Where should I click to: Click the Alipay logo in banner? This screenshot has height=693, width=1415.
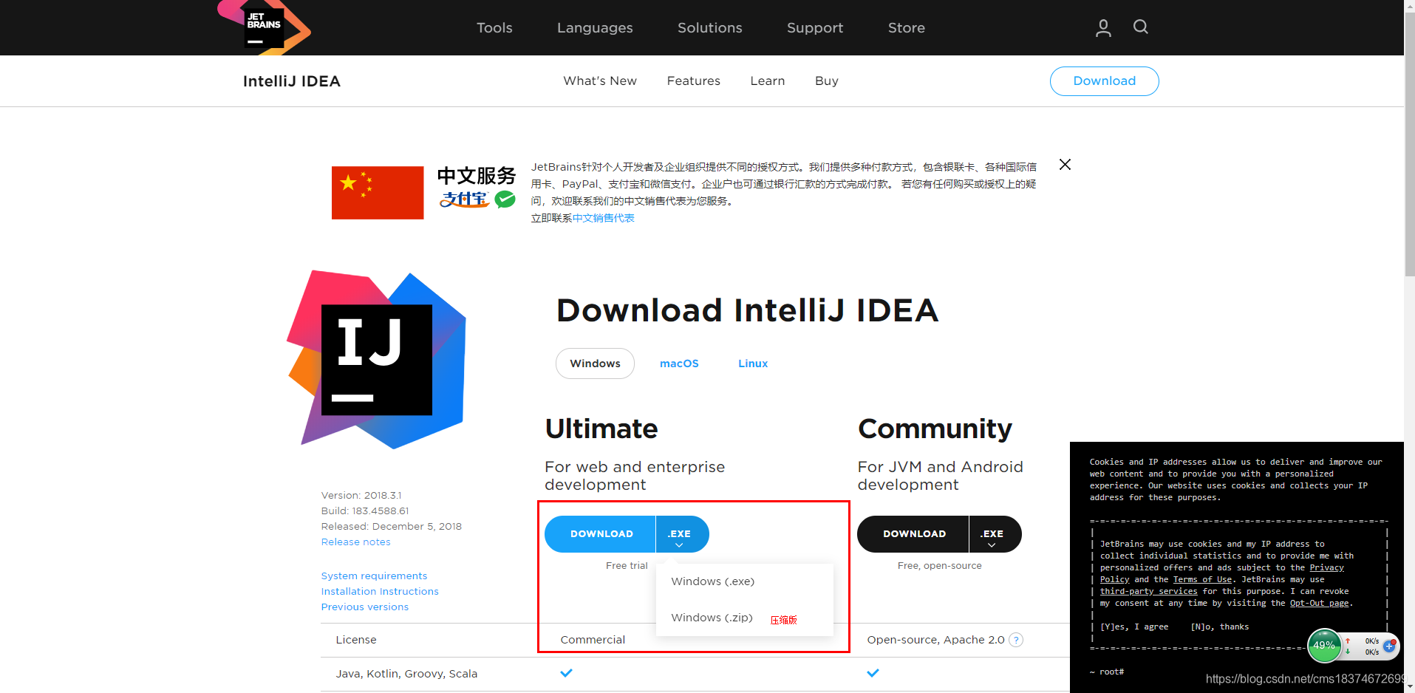point(465,199)
